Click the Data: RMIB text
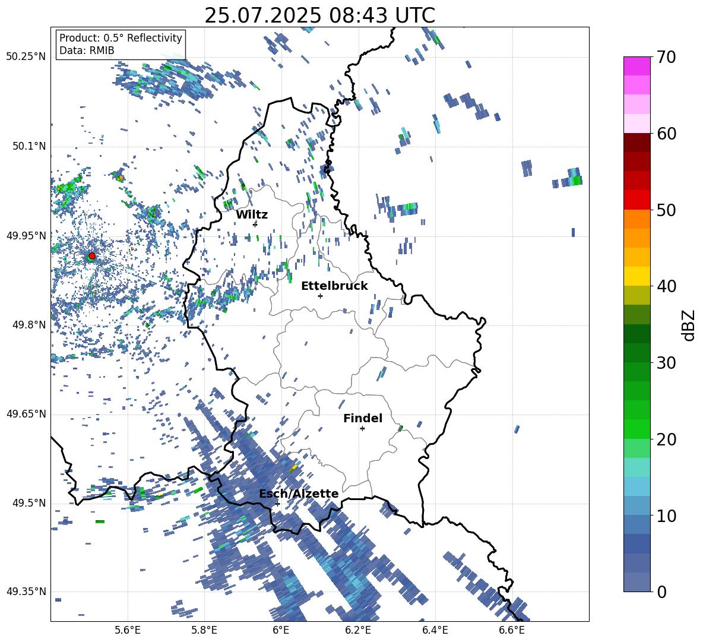Image resolution: width=703 pixels, height=642 pixels. click(x=87, y=50)
